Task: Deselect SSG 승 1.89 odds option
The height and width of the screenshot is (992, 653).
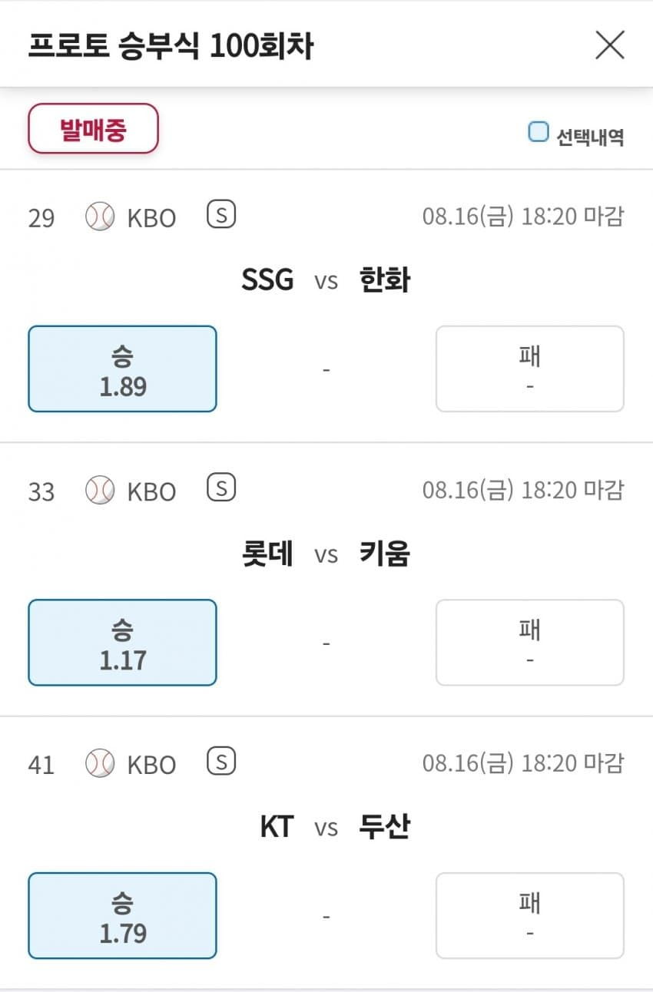Action: 123,369
